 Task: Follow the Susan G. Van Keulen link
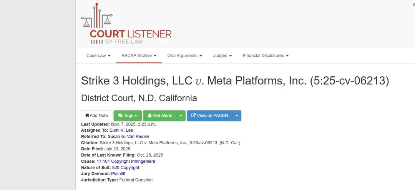point(128,137)
